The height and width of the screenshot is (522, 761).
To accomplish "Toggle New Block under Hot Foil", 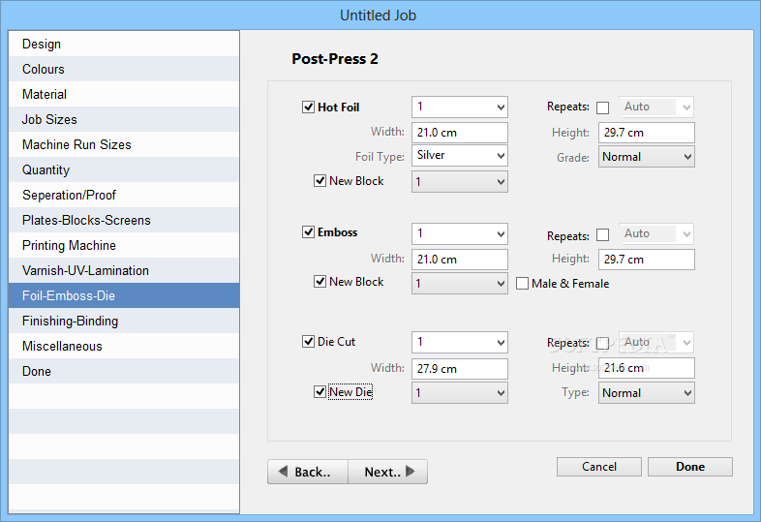I will point(320,181).
